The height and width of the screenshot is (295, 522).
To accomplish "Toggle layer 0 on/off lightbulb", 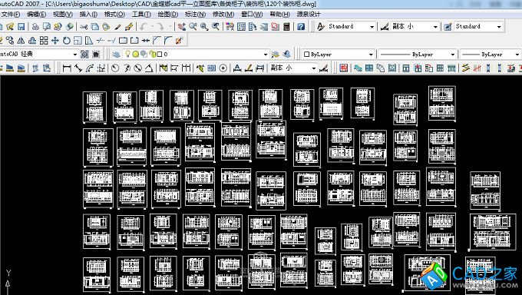I will (x=127, y=54).
